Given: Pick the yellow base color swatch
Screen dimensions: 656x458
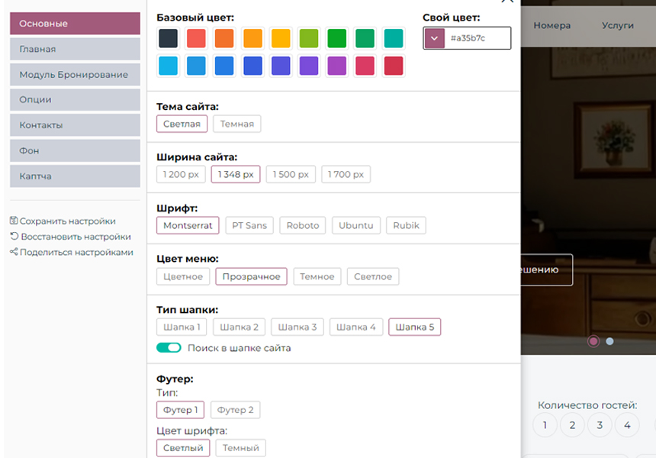Looking at the screenshot, I should point(281,38).
